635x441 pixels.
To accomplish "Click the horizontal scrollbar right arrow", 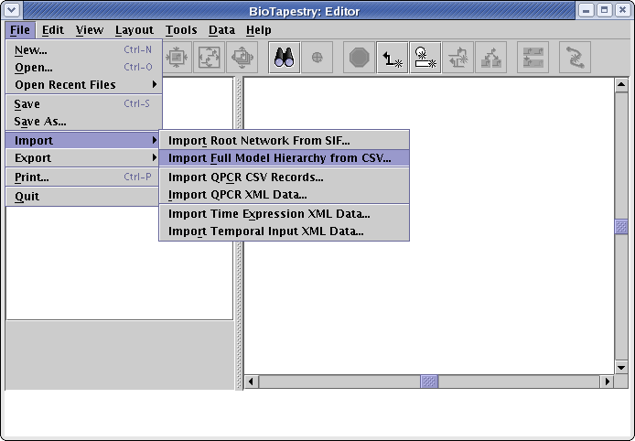I will pos(606,382).
